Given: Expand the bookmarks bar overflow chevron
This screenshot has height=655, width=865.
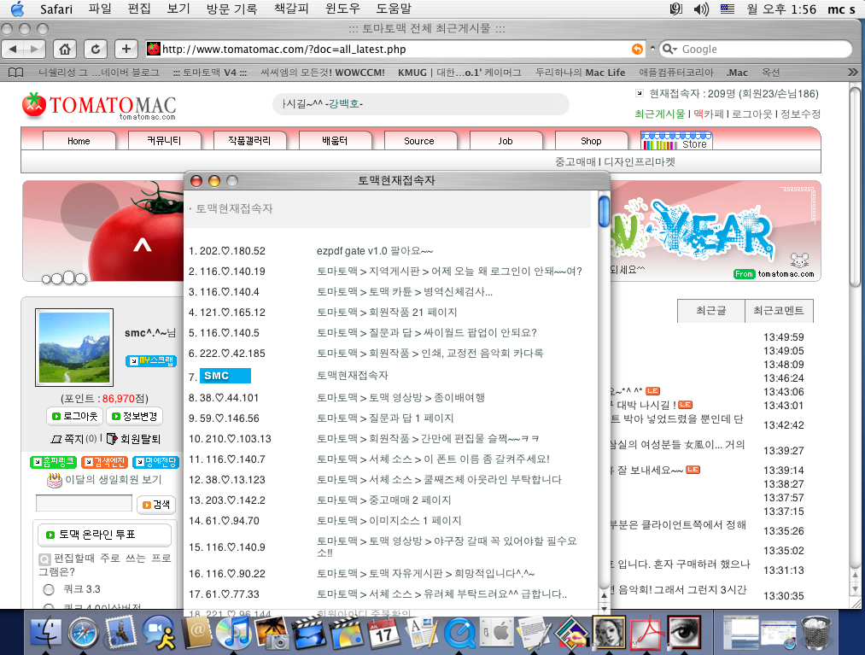Looking at the screenshot, I should pos(852,73).
